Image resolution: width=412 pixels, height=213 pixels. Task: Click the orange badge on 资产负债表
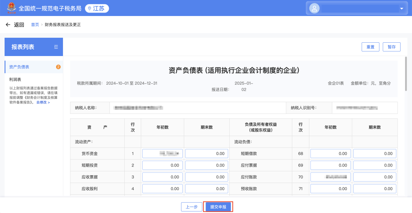[58, 67]
